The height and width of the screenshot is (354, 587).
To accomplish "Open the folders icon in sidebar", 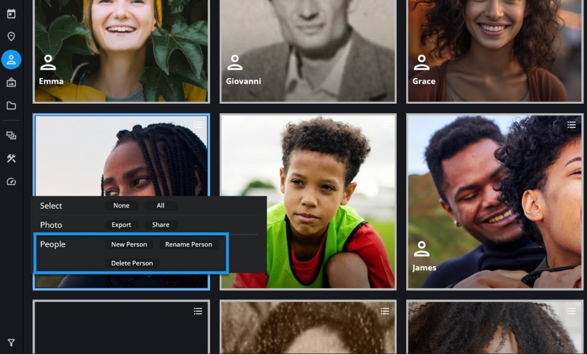I will click(11, 106).
